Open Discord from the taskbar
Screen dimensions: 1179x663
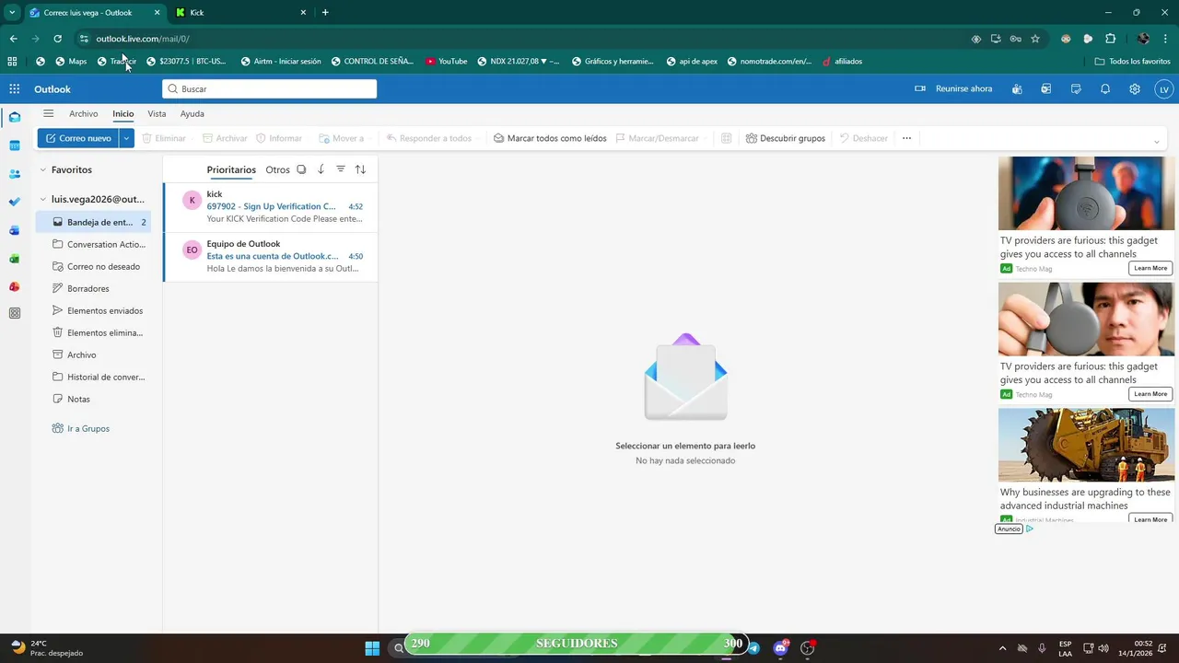[781, 647]
